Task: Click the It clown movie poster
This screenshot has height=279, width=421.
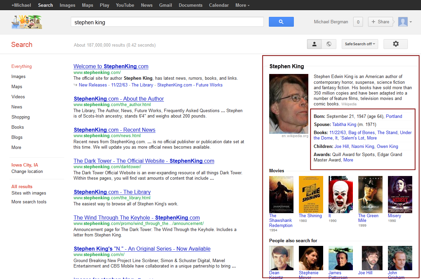Action: [x=341, y=194]
